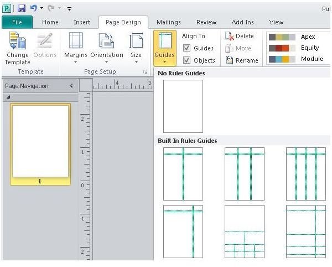Switch to the Home tab

pos(50,22)
